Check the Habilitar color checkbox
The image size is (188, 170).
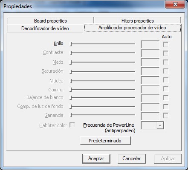[x=72, y=125]
